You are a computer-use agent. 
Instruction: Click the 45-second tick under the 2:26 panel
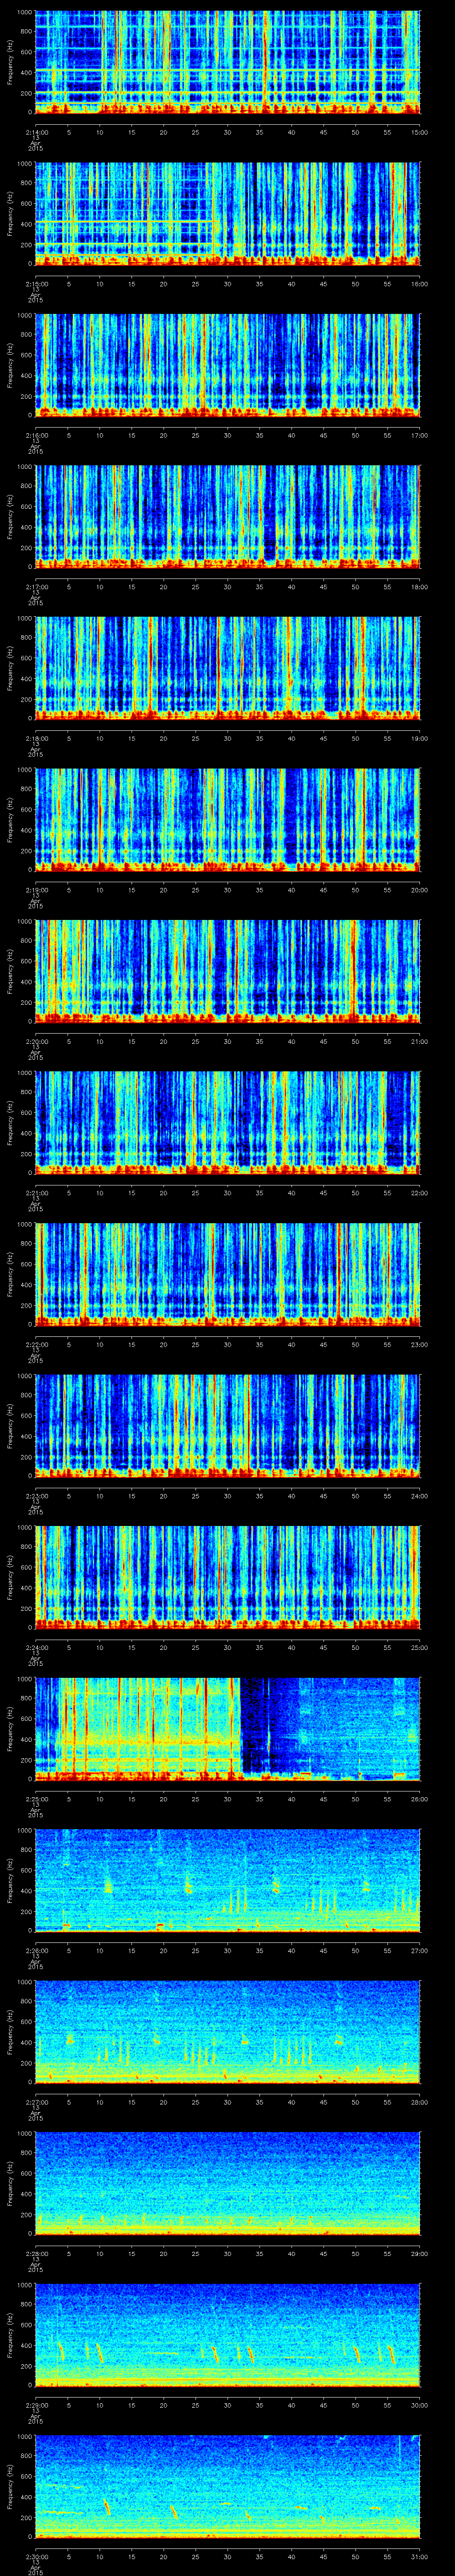(323, 1951)
